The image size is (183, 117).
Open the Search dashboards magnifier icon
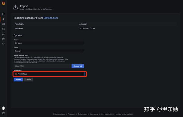pyautogui.click(x=3, y=14)
